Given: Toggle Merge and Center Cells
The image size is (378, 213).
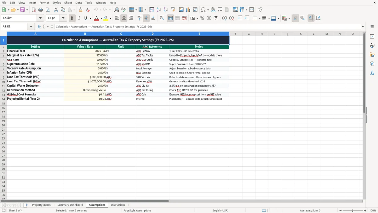Looking at the screenshot, I should pos(170,18).
